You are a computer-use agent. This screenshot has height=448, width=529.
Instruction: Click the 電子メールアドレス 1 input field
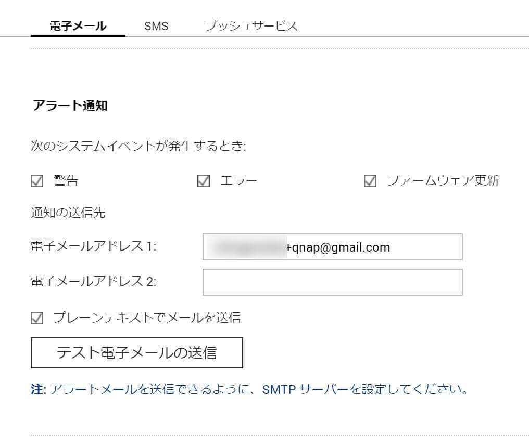coord(332,247)
